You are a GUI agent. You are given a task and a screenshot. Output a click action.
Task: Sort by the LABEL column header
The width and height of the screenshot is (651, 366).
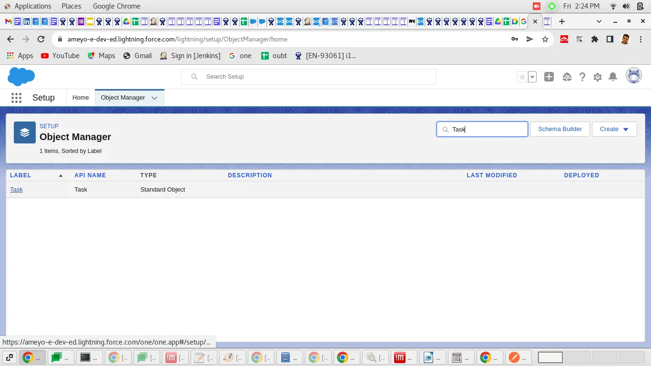click(x=20, y=175)
